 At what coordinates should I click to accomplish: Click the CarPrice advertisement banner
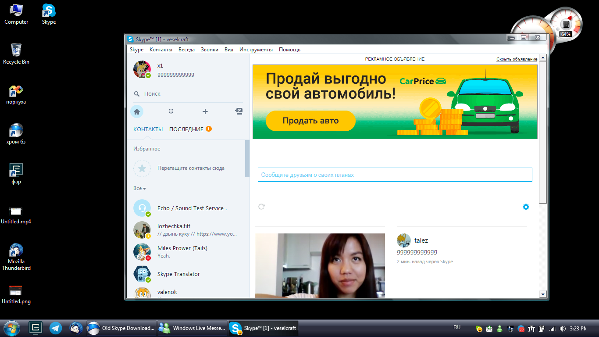coord(395,102)
